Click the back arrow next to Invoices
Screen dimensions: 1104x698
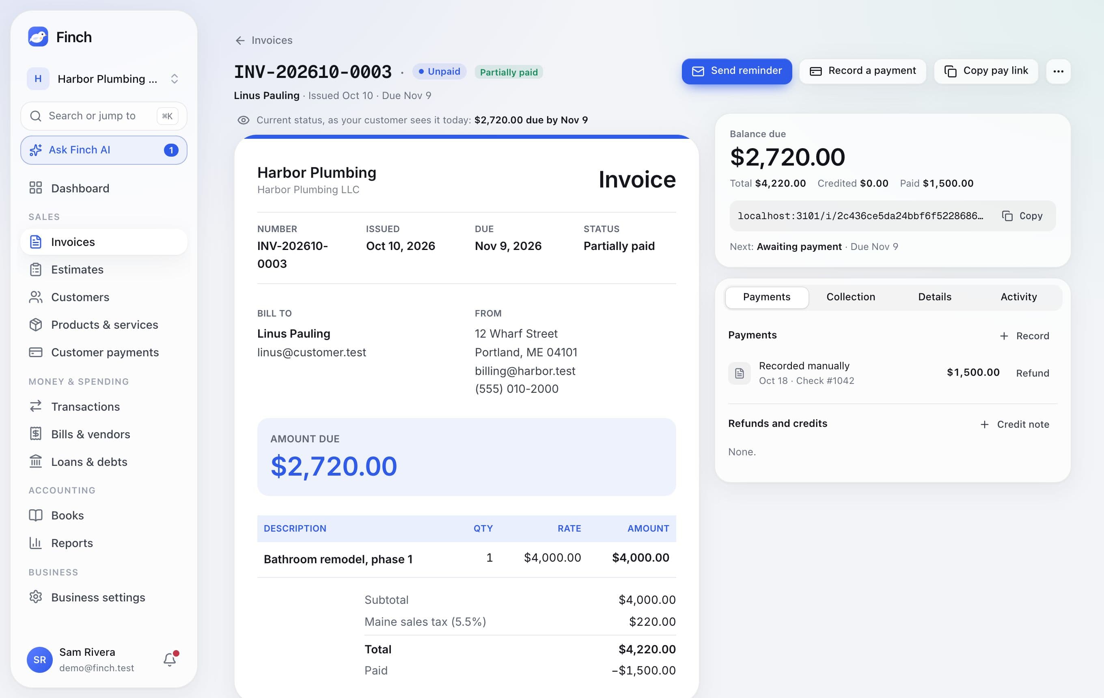[240, 40]
